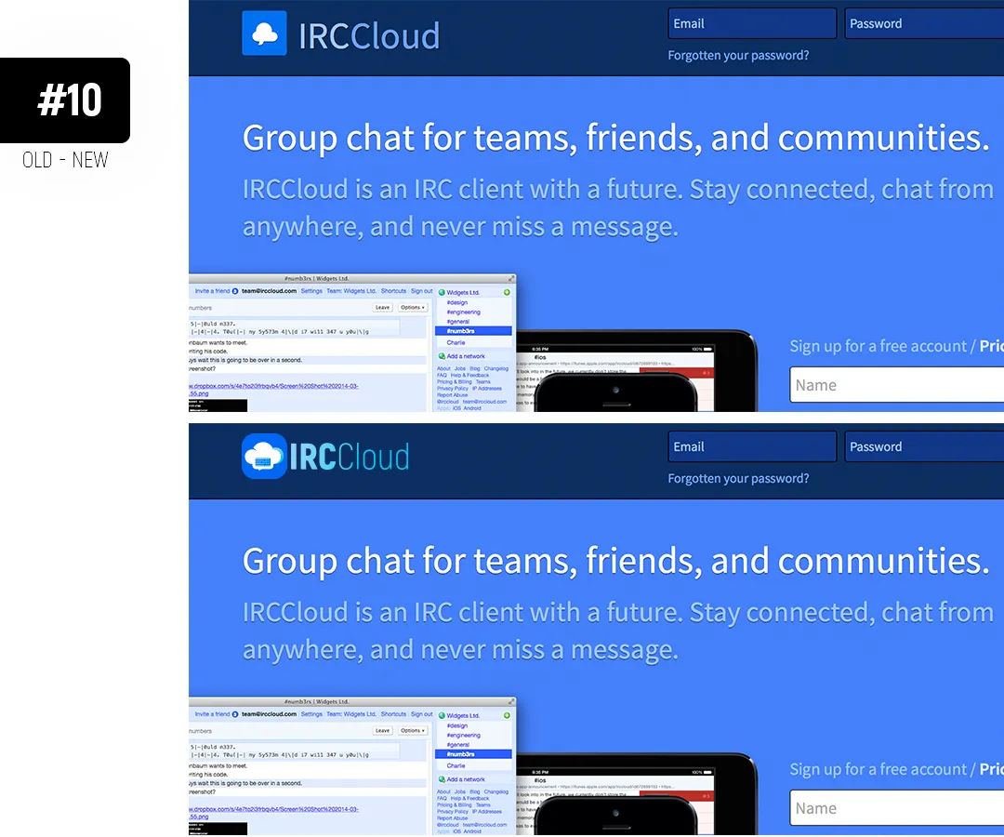Click invite count badge on new-logo page

point(235,714)
